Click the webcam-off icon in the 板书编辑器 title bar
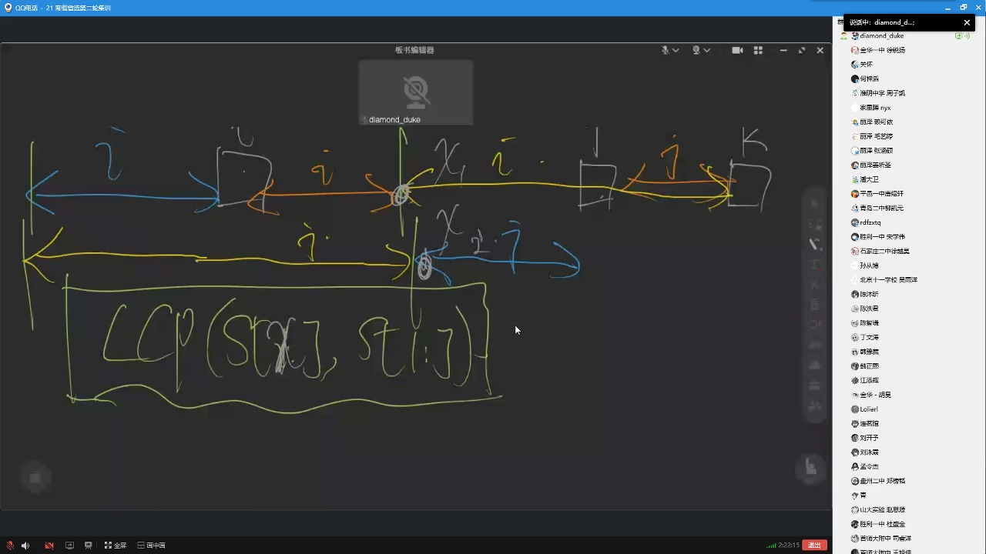This screenshot has width=986, height=554. 696,50
